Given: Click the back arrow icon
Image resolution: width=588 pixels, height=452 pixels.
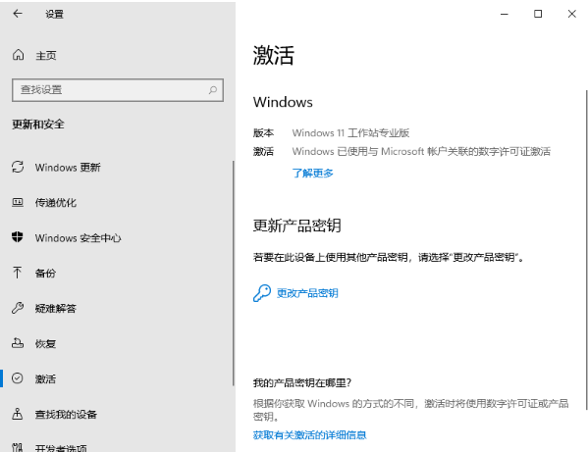Looking at the screenshot, I should 18,14.
